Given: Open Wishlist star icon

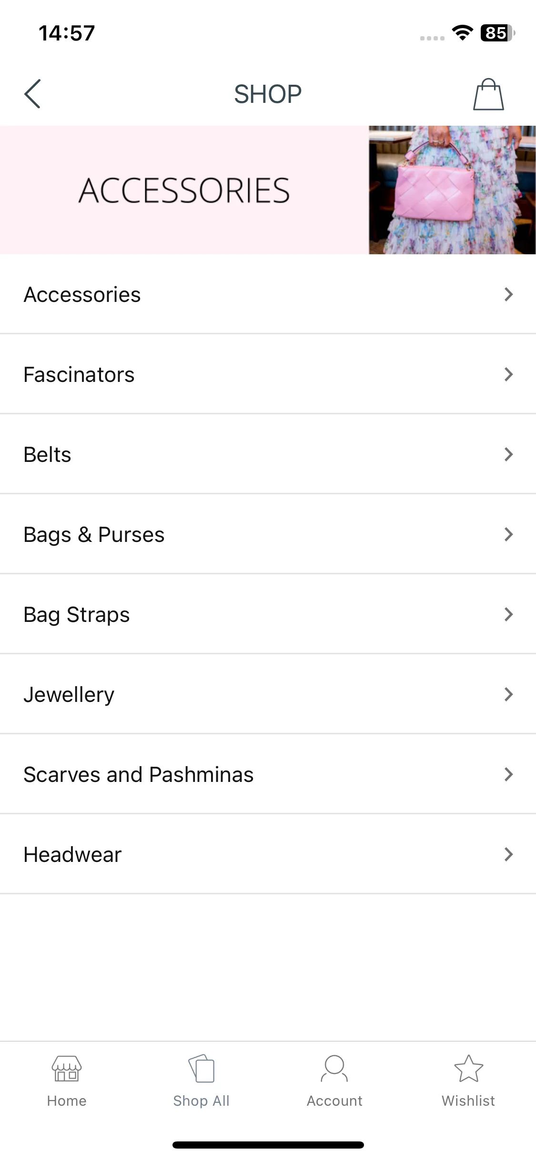Looking at the screenshot, I should 469,1068.
